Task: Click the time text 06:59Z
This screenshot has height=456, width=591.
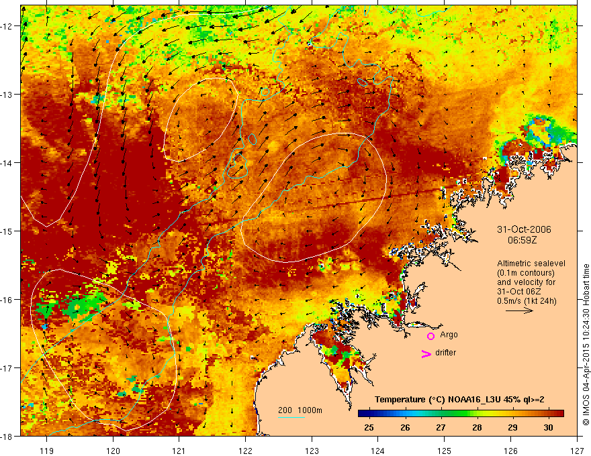Action: [x=522, y=240]
